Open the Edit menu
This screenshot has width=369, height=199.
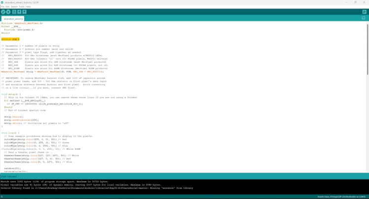[x=7, y=6]
